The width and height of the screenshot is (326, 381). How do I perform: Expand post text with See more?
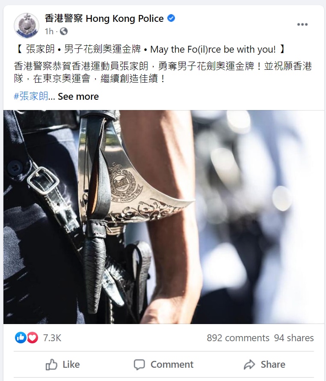pos(78,96)
